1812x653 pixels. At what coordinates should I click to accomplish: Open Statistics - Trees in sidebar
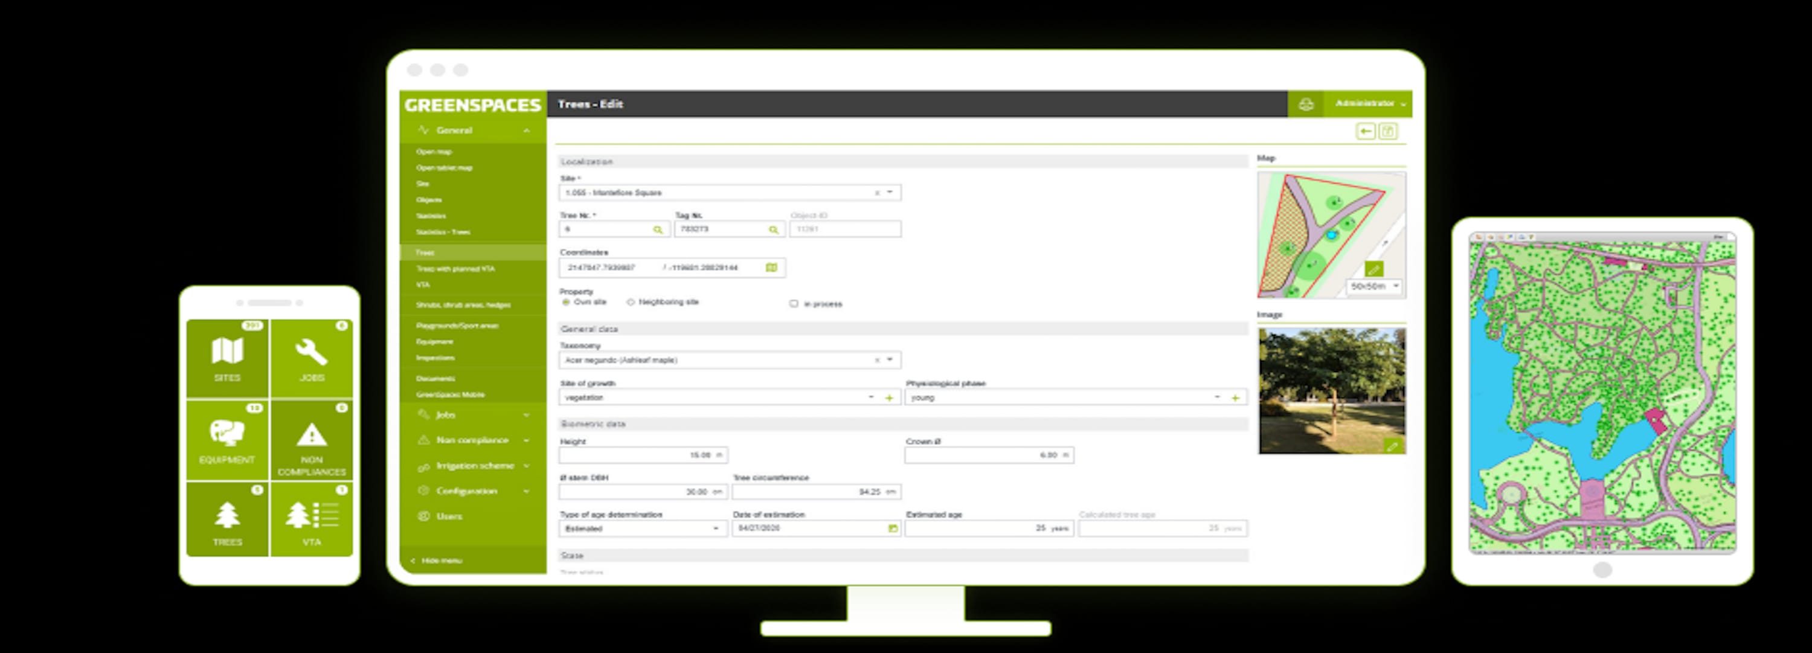443,232
